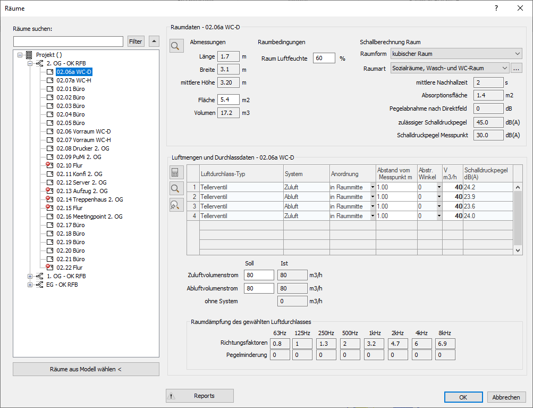Click the Abluft cell in row 2
This screenshot has height=408, width=533.
(x=307, y=197)
